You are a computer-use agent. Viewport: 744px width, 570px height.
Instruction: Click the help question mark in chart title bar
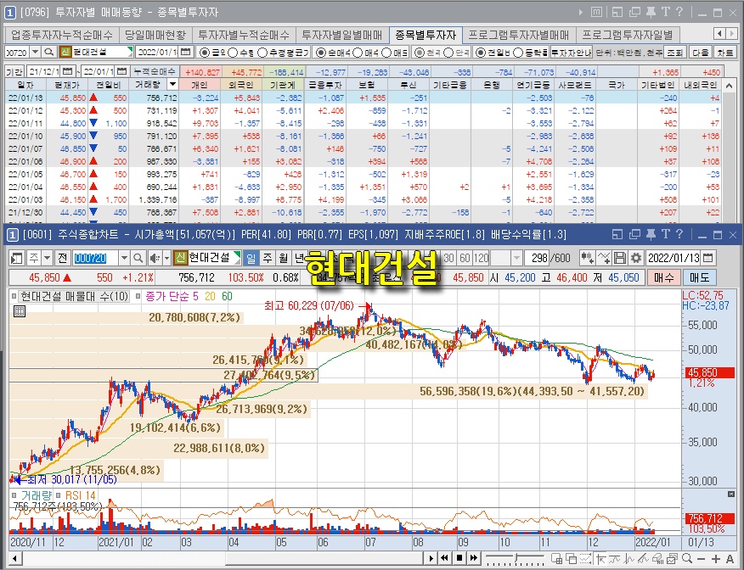click(680, 234)
